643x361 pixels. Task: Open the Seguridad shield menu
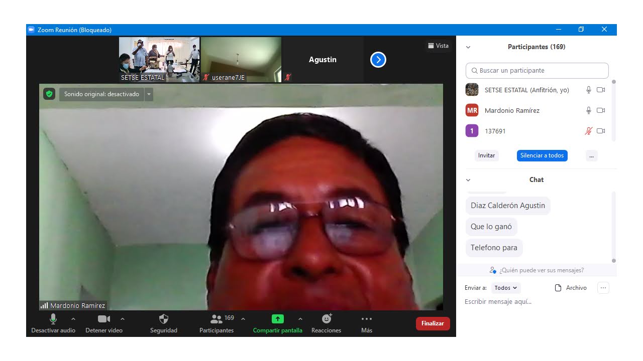point(164,319)
